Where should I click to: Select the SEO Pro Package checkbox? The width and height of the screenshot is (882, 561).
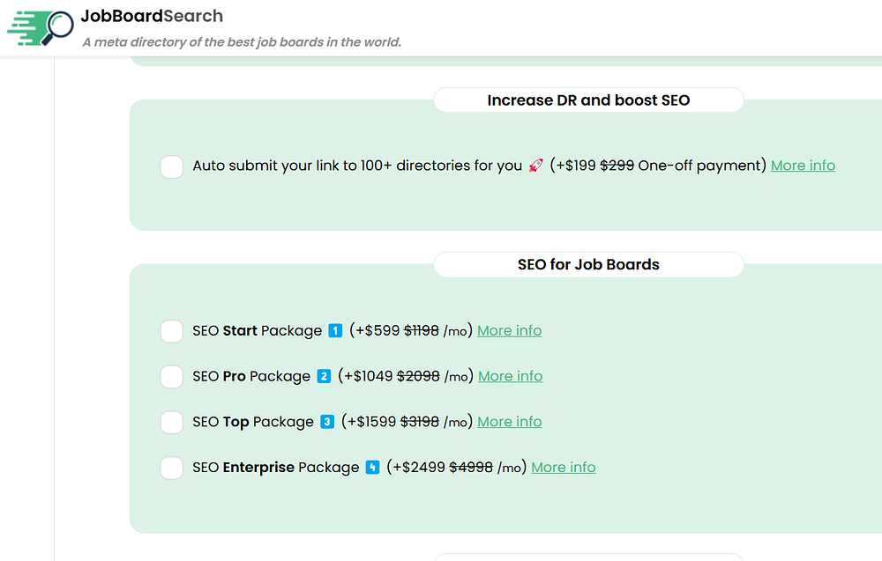[x=172, y=377]
